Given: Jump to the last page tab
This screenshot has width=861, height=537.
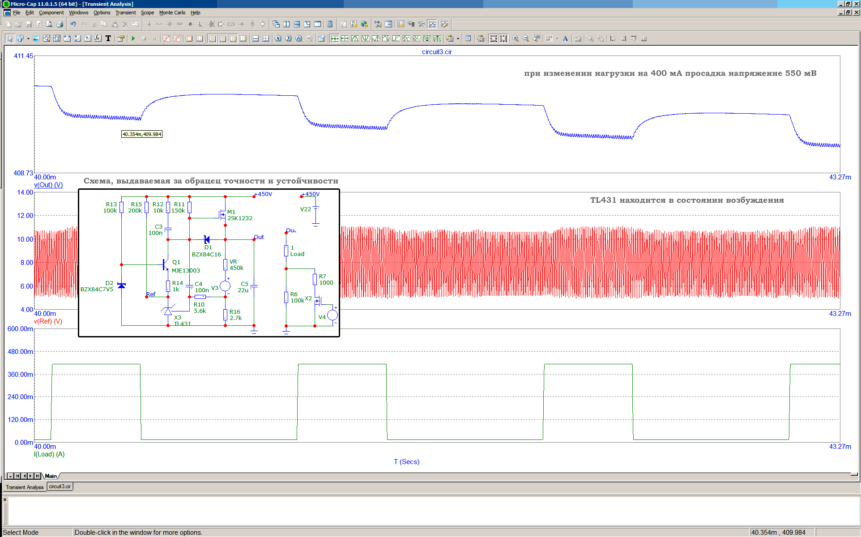Looking at the screenshot, I should pyautogui.click(x=38, y=476).
